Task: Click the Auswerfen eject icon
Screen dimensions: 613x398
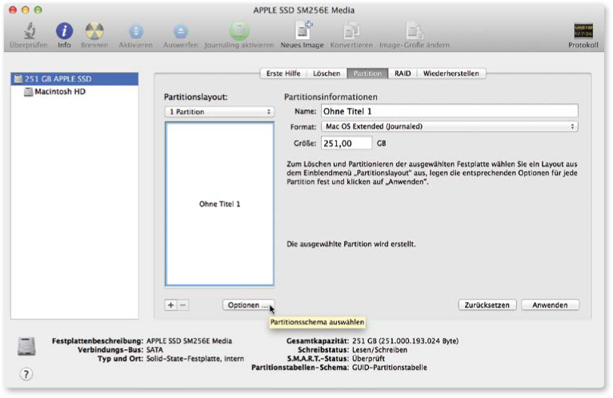Action: [181, 31]
